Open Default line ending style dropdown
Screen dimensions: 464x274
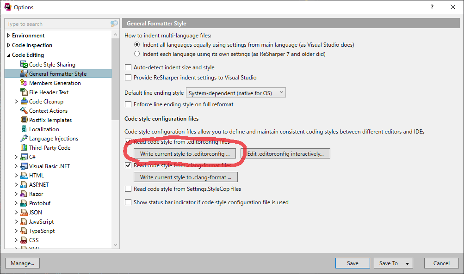click(x=235, y=93)
